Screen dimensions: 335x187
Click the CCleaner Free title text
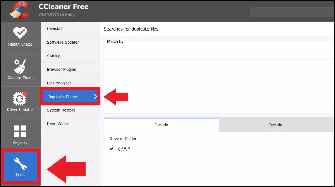tap(64, 7)
